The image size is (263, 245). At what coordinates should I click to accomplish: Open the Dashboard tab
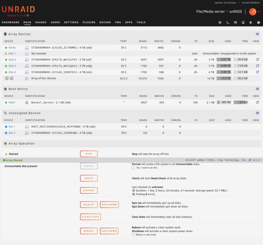pos(10,22)
